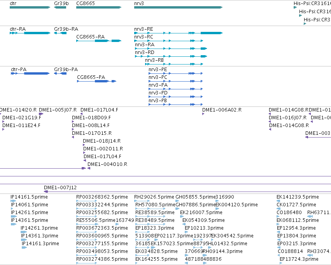Select the DME1-021G19.F label
Screen dimensions: 331x265
coord(22,118)
